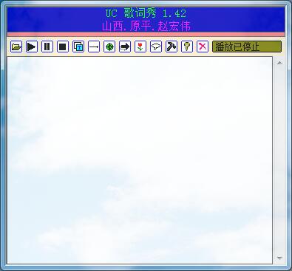The height and width of the screenshot is (271, 292).
Task: Click the red flower icon
Action: [x=140, y=47]
